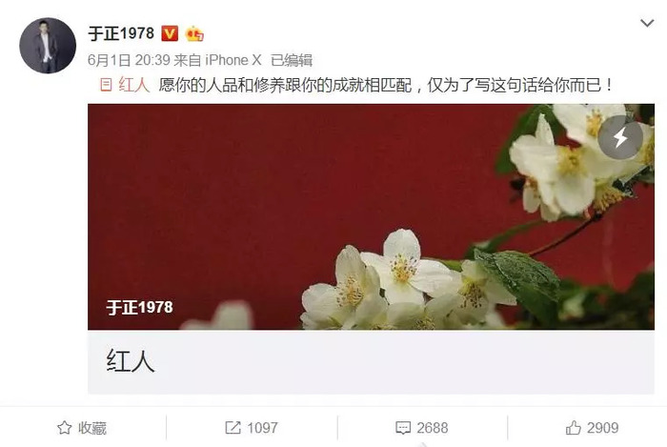
Task: Click the iPhone X source link
Action: click(233, 60)
